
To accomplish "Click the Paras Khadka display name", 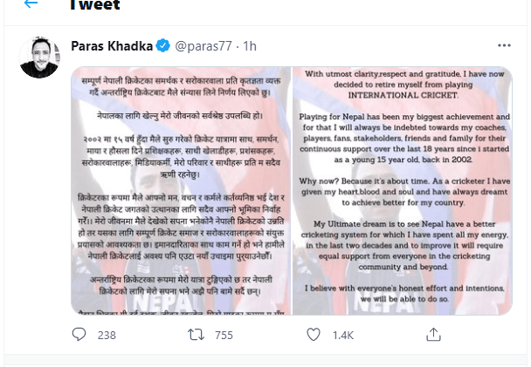I will coord(110,45).
